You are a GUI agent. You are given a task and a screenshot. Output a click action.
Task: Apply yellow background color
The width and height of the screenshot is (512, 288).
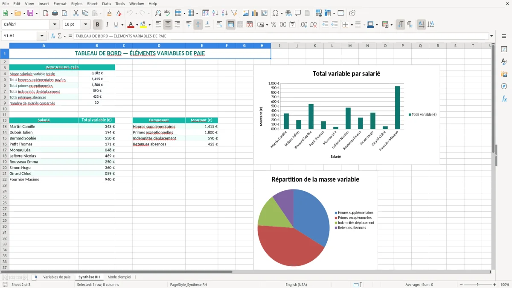143,25
